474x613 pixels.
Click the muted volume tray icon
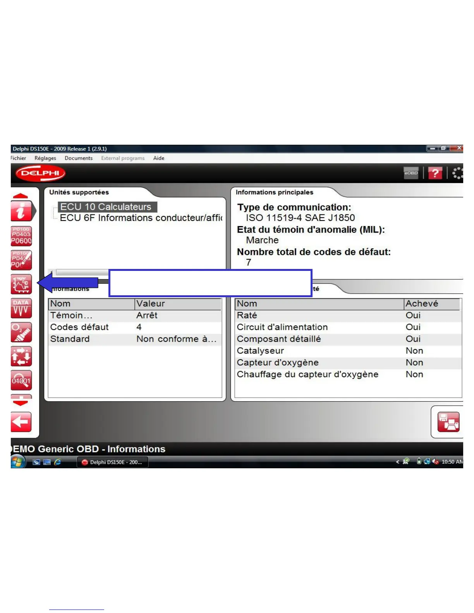tap(435, 461)
